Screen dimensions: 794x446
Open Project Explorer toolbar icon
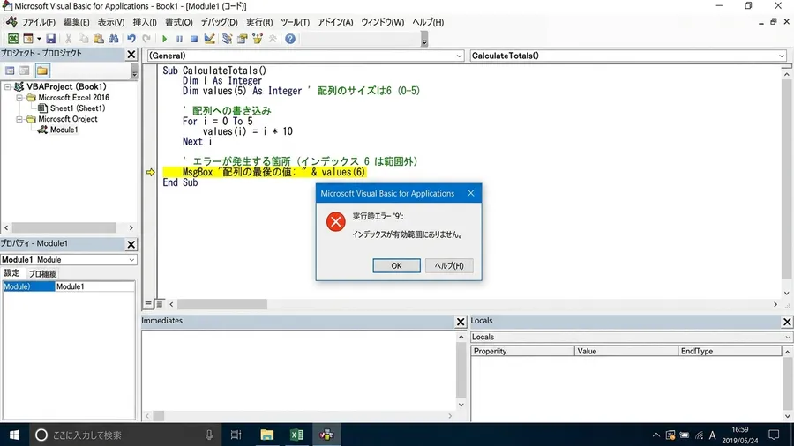(x=227, y=39)
